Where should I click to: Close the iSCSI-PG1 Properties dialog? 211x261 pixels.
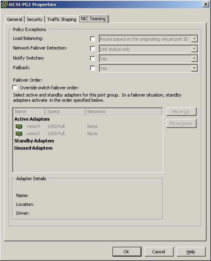(206, 5)
